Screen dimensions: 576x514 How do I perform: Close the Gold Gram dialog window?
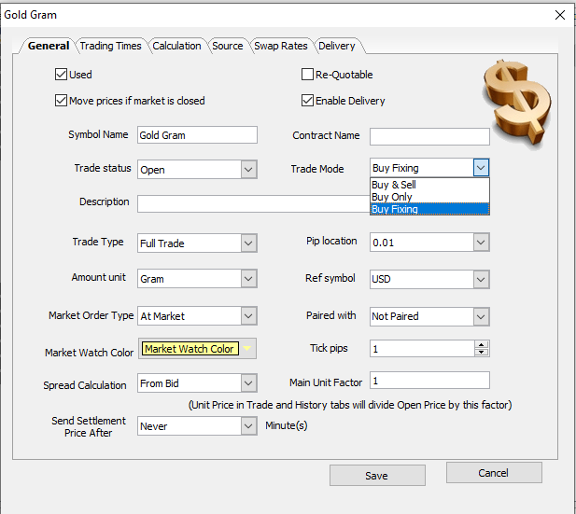(560, 15)
